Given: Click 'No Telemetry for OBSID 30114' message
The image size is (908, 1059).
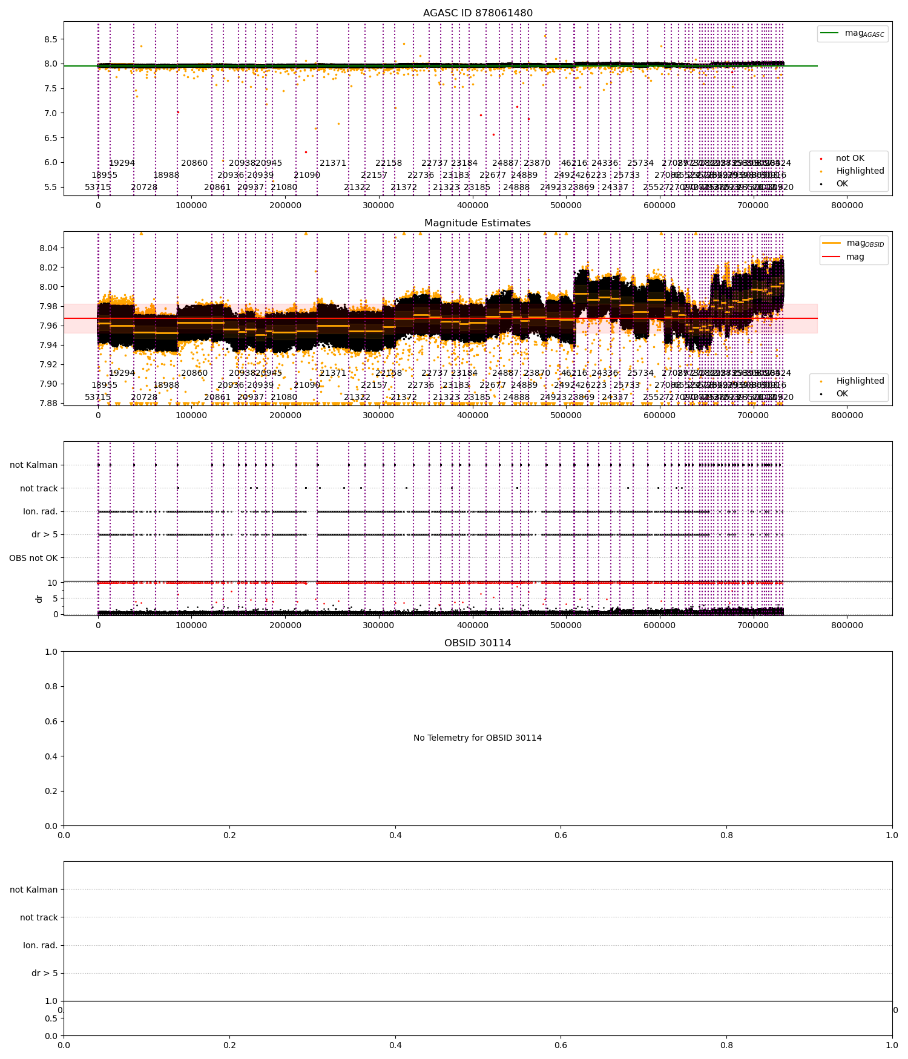Looking at the screenshot, I should 478,738.
